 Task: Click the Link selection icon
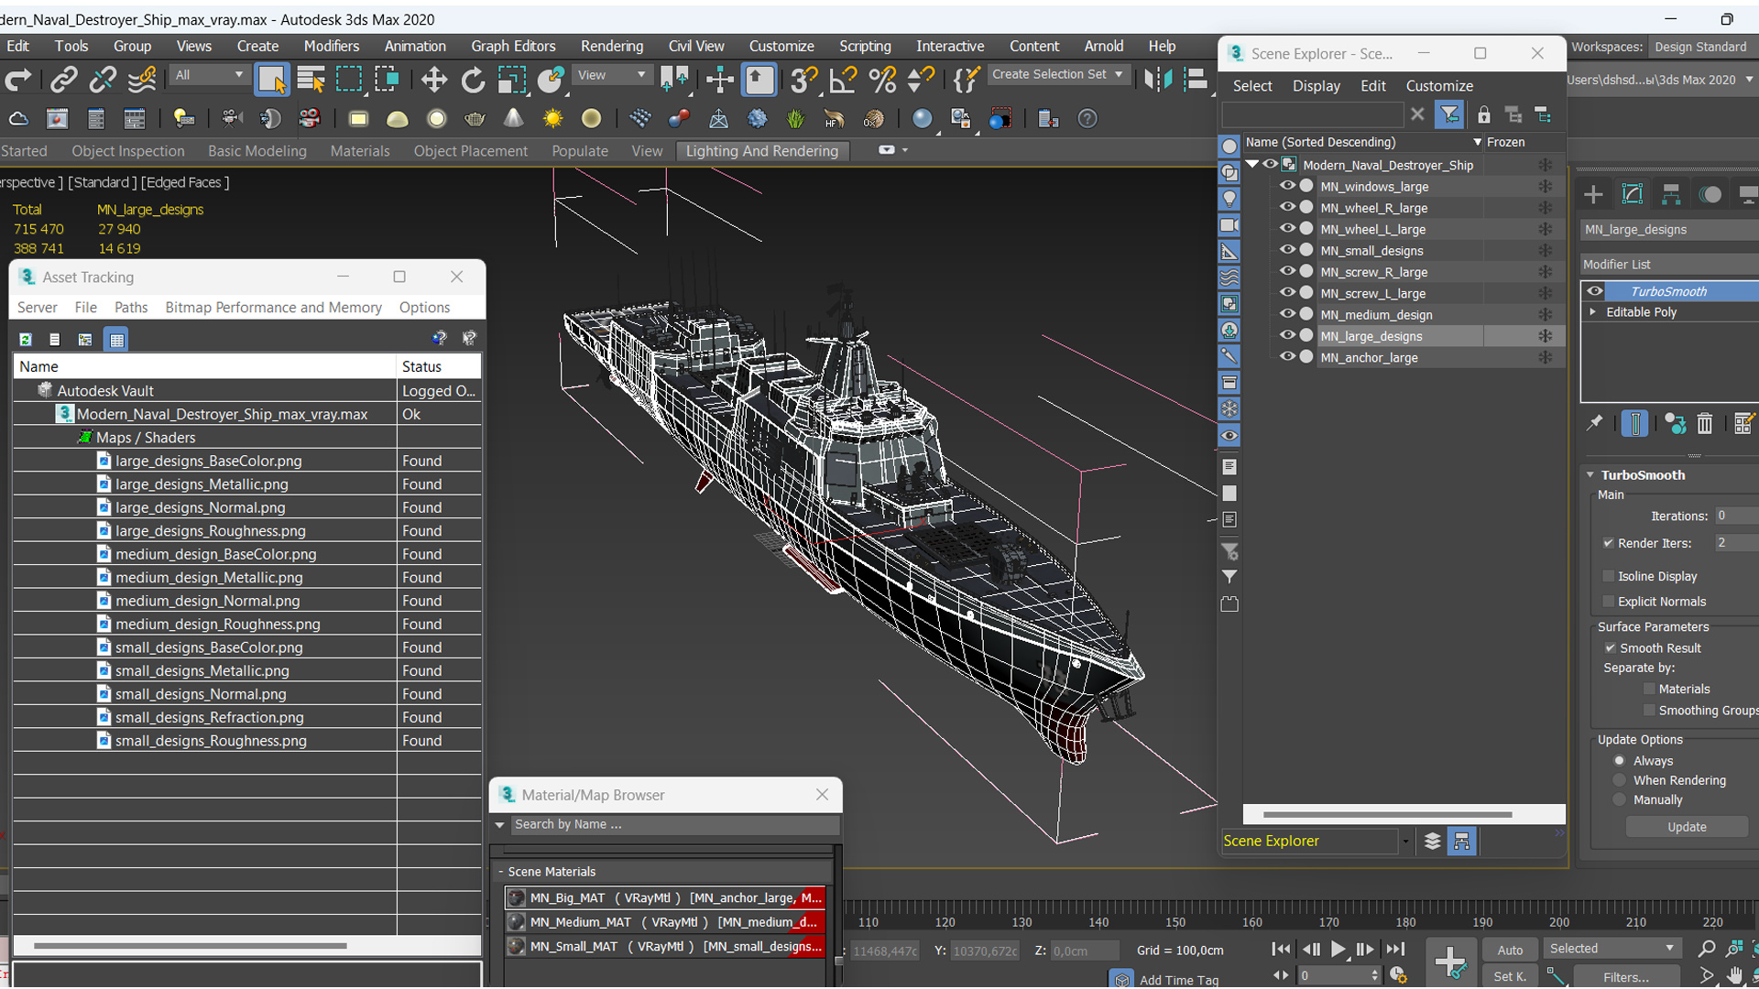point(63,81)
